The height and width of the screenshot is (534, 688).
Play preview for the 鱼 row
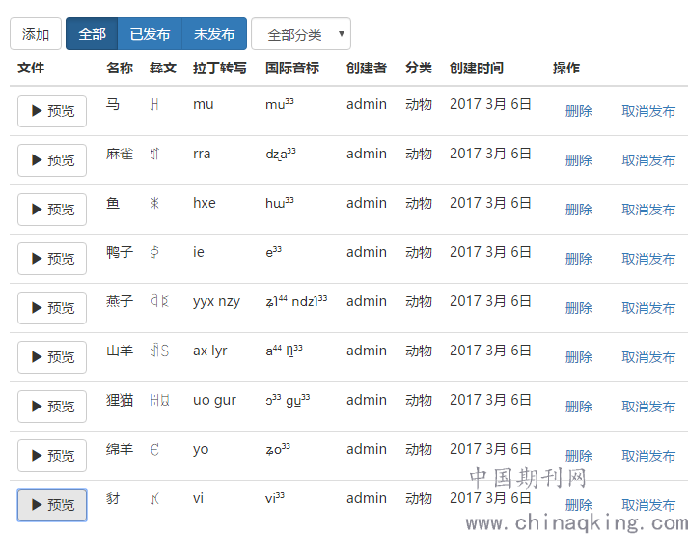pyautogui.click(x=52, y=210)
